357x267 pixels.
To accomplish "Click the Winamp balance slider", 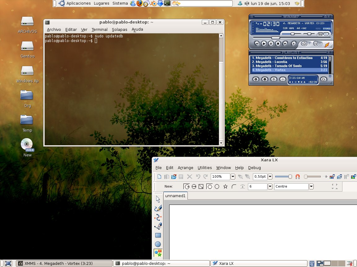I will tap(309, 34).
